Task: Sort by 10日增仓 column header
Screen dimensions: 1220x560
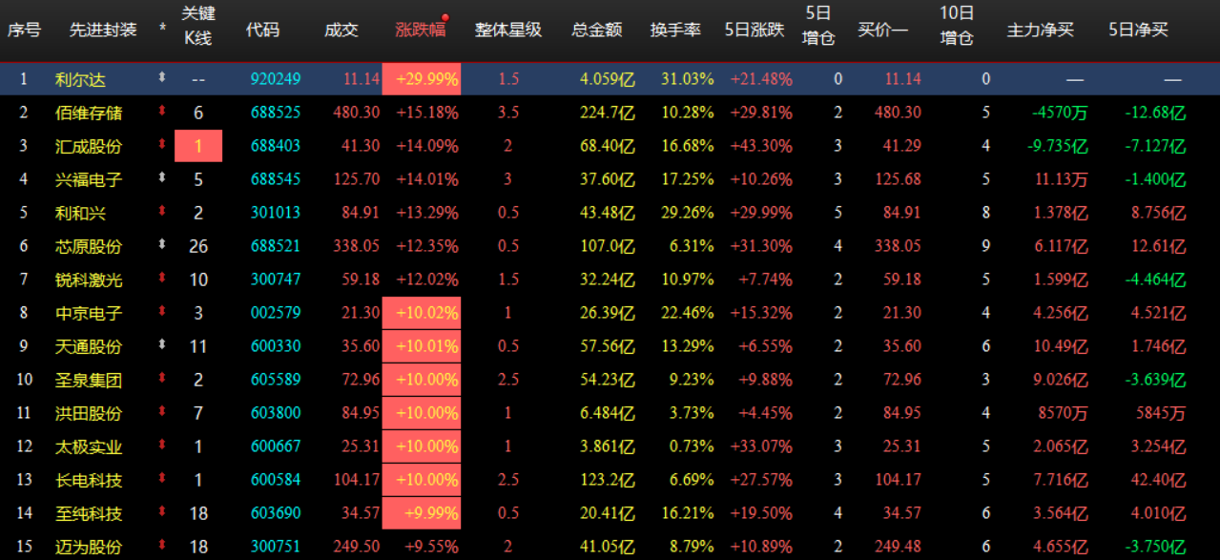Action: pos(957,27)
